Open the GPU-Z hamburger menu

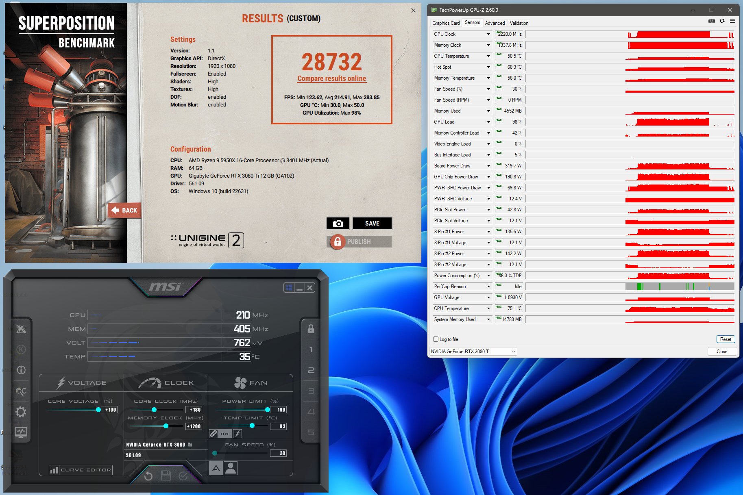pos(732,21)
